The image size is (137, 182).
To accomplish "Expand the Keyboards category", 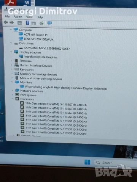I will [x=12, y=69].
